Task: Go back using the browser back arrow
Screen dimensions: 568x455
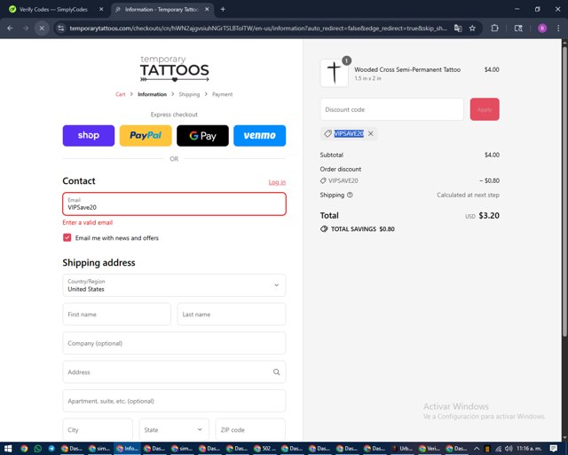Action: (10, 28)
